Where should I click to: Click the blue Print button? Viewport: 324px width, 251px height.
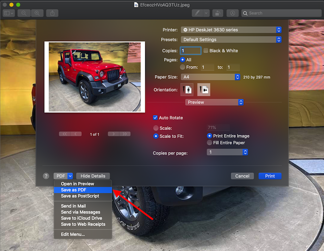pos(270,176)
